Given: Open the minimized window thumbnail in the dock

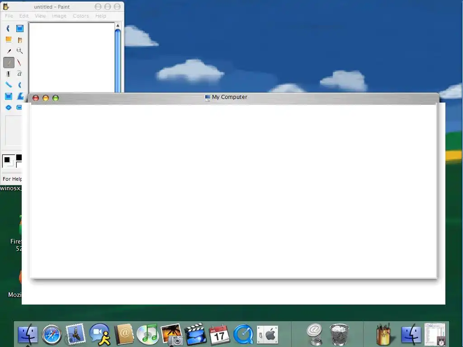Looking at the screenshot, I should (x=435, y=334).
